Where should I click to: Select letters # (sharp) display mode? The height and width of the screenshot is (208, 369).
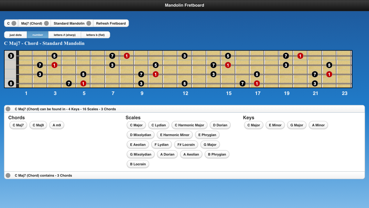pyautogui.click(x=65, y=35)
